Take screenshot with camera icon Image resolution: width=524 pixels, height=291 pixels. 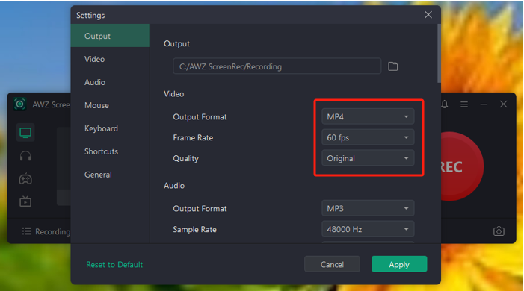tap(499, 231)
